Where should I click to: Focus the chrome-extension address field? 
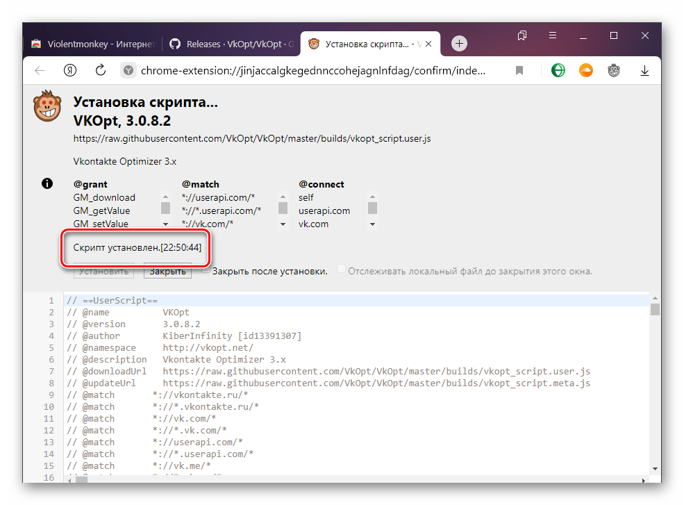coord(313,70)
